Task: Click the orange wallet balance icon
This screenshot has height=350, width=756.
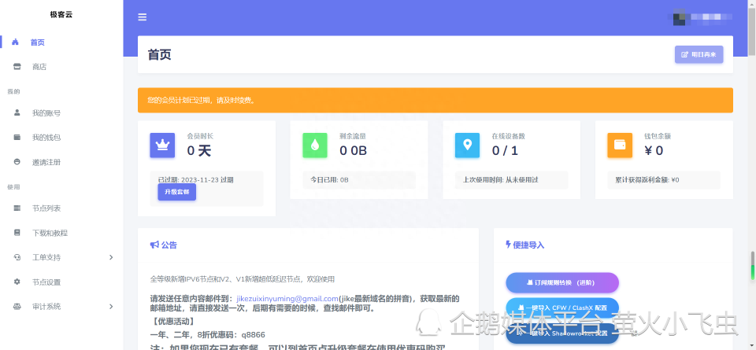Action: point(620,146)
